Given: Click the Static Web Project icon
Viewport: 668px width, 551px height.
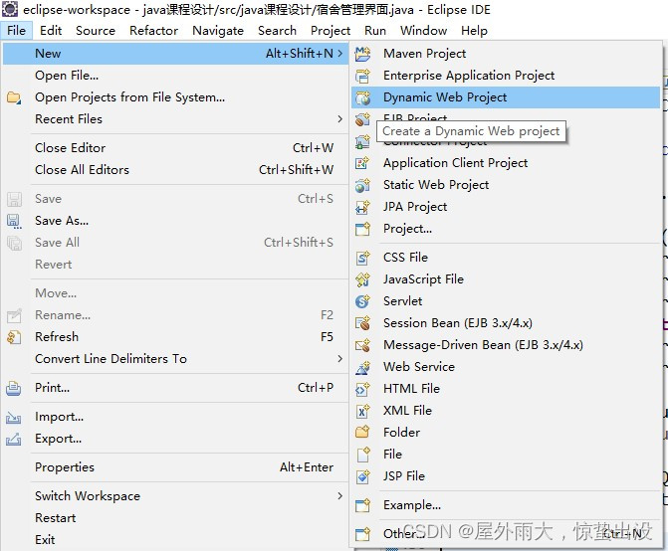Looking at the screenshot, I should coord(362,185).
